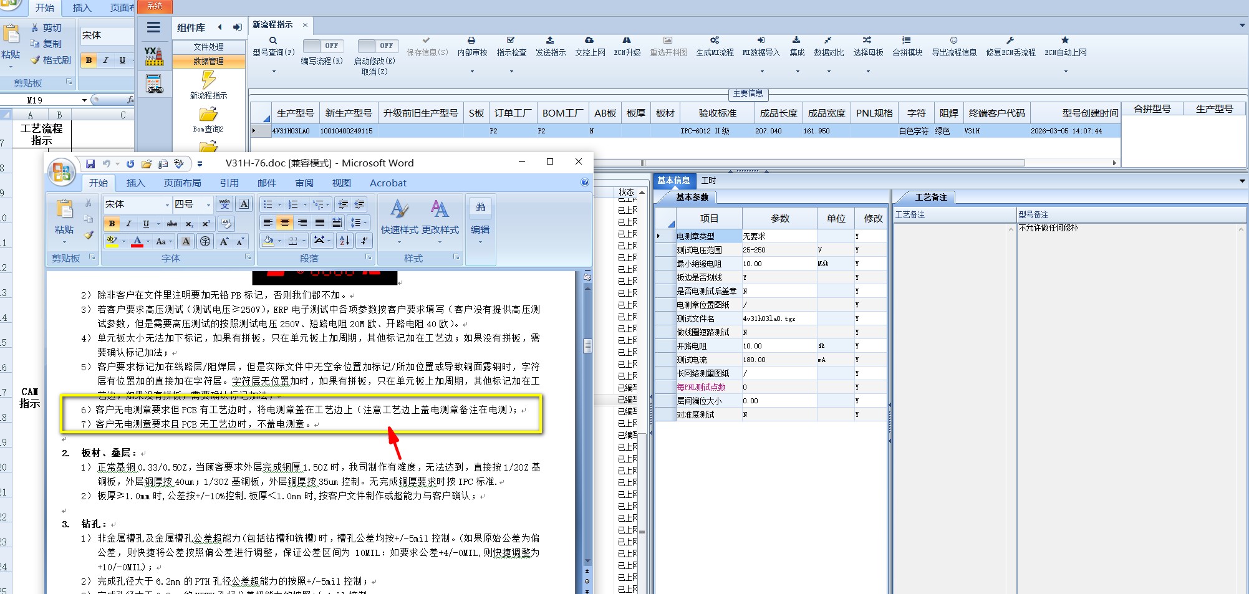This screenshot has height=594, width=1249.
Task: Expand ECN自动上网 dropdown arrow
Action: pos(1066,72)
